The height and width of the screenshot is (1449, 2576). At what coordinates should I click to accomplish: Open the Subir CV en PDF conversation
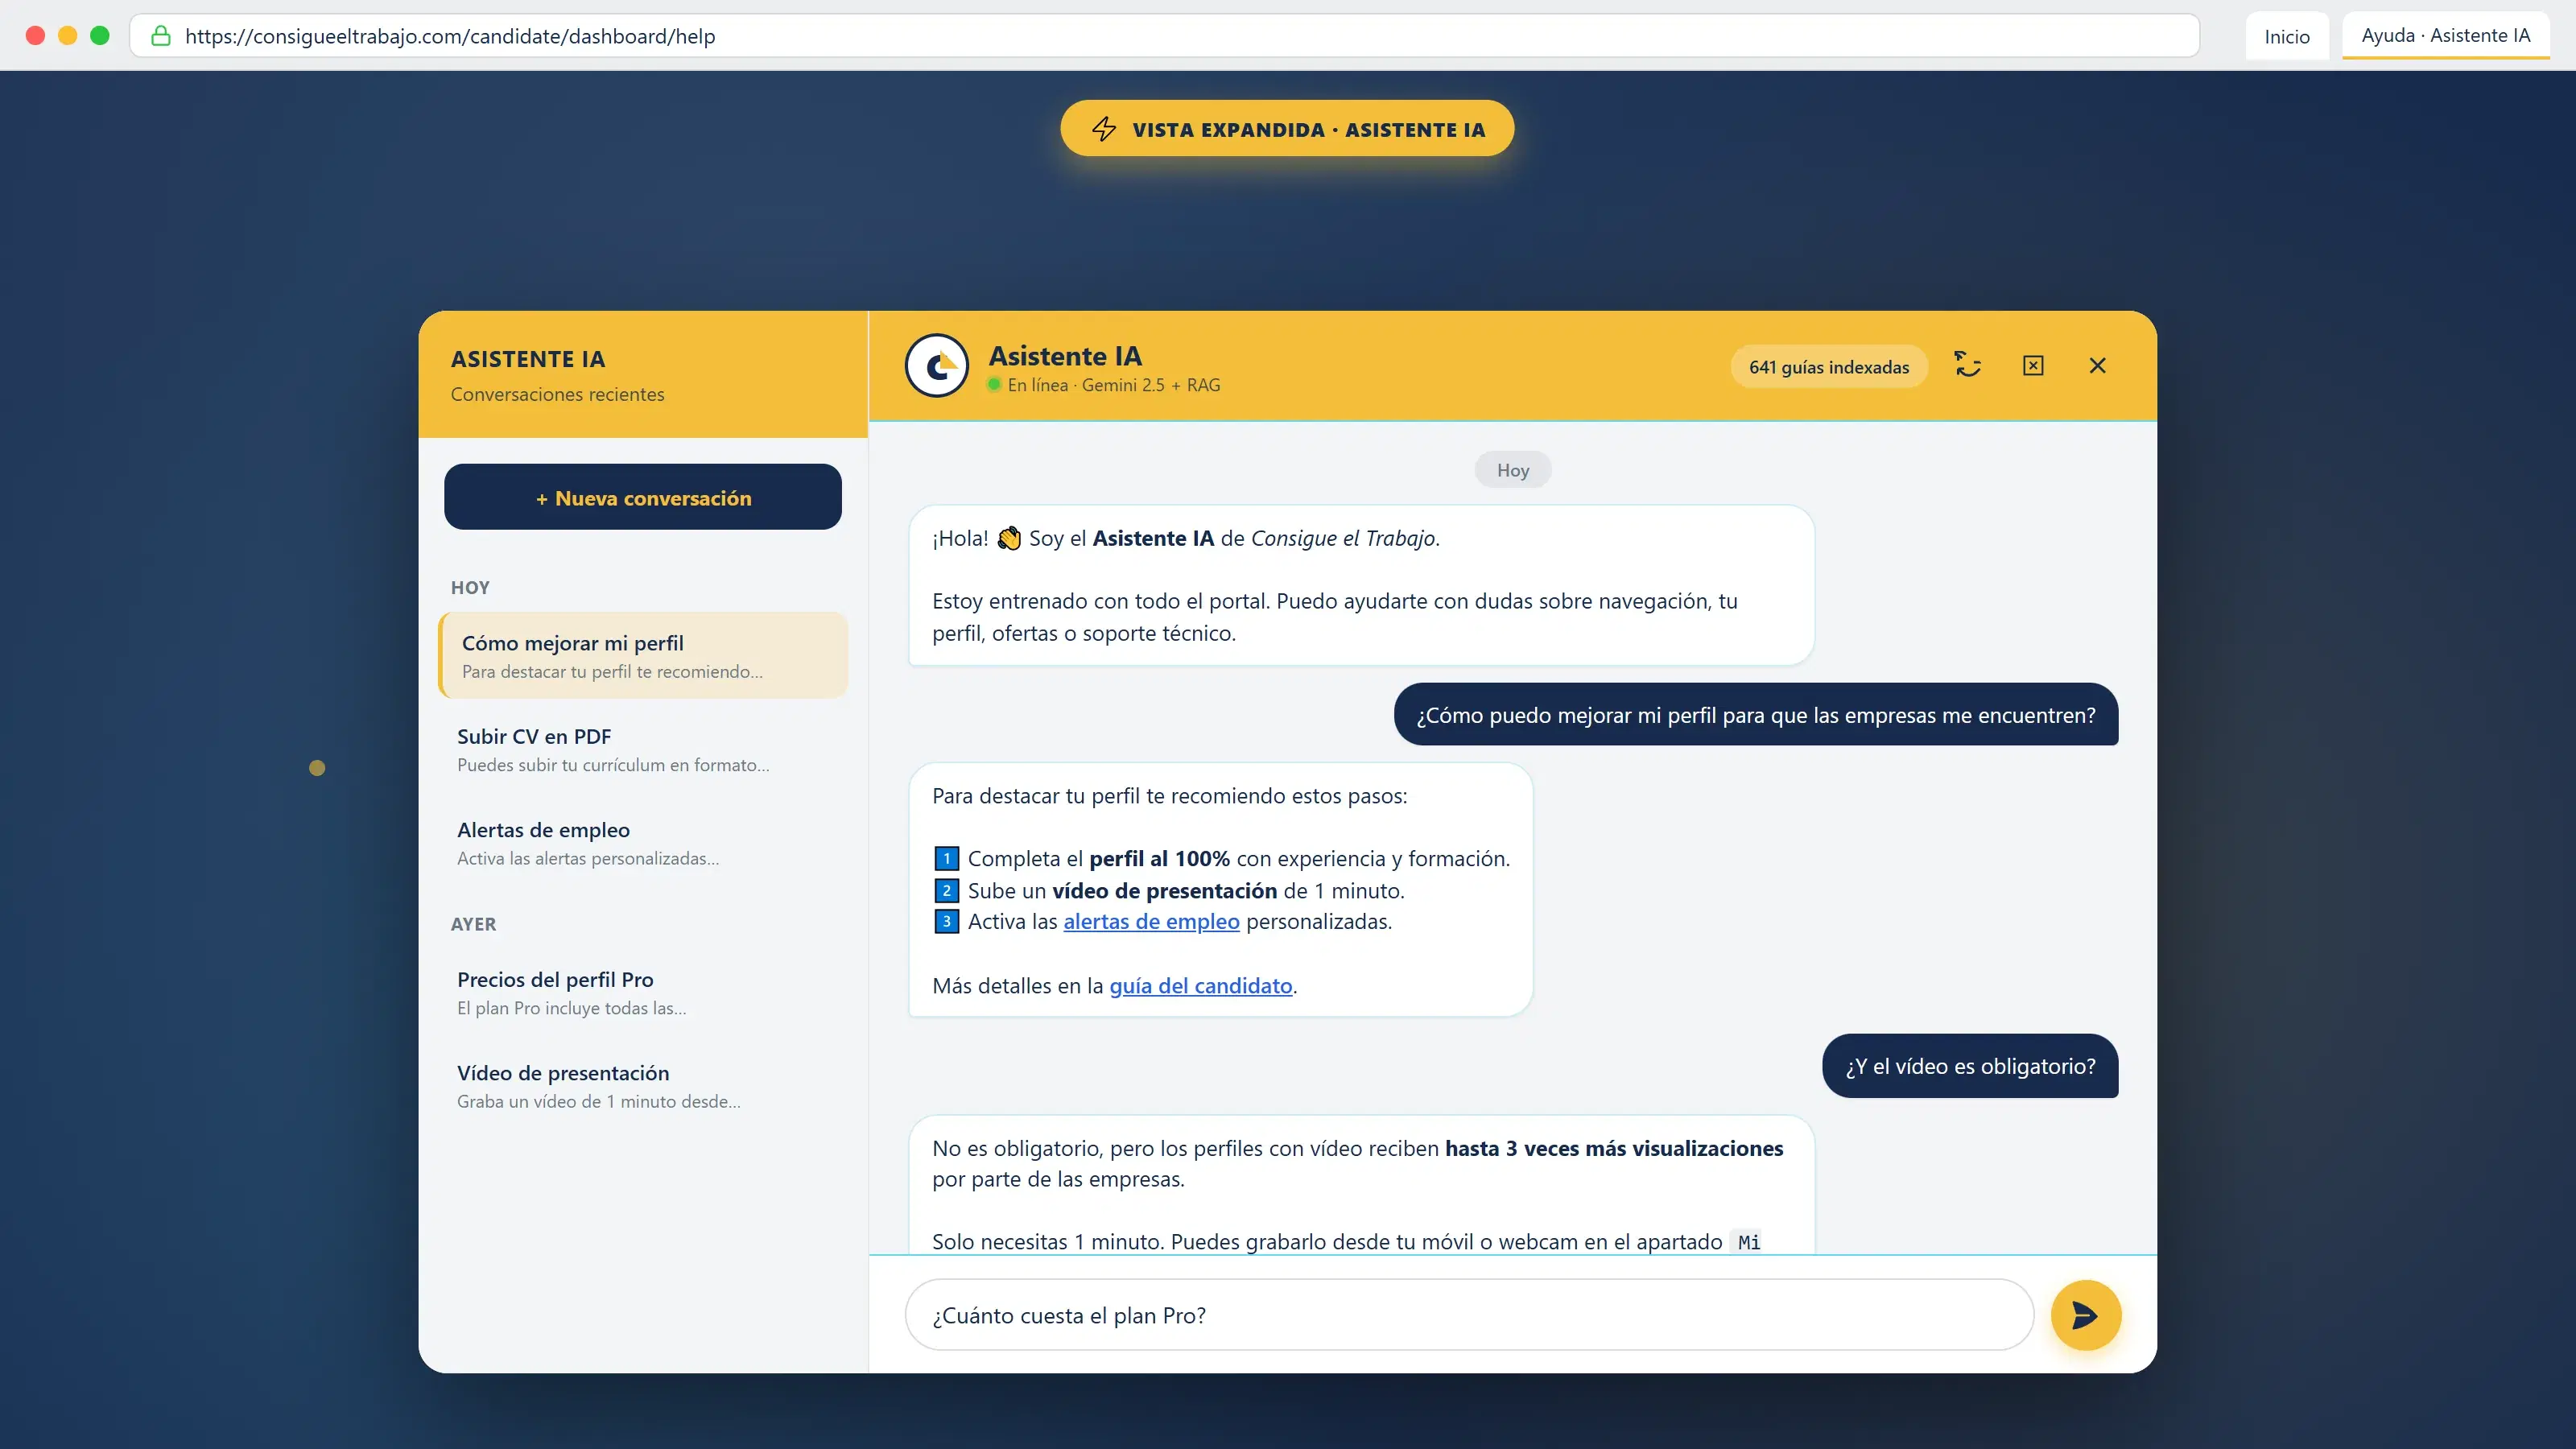point(643,749)
